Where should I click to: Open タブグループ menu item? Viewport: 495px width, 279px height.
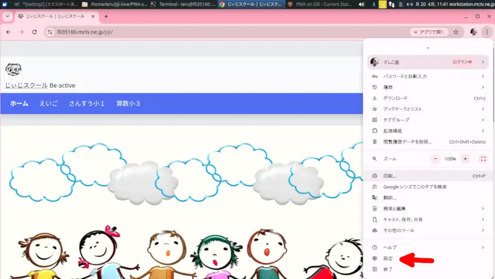click(x=428, y=120)
